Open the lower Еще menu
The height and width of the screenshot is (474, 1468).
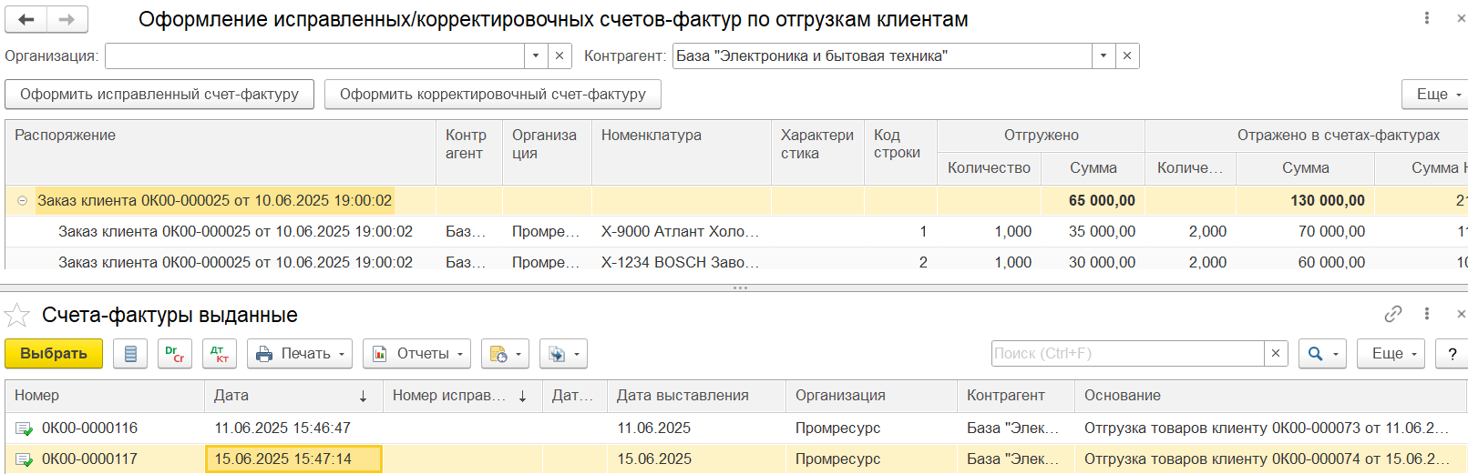coord(1391,354)
